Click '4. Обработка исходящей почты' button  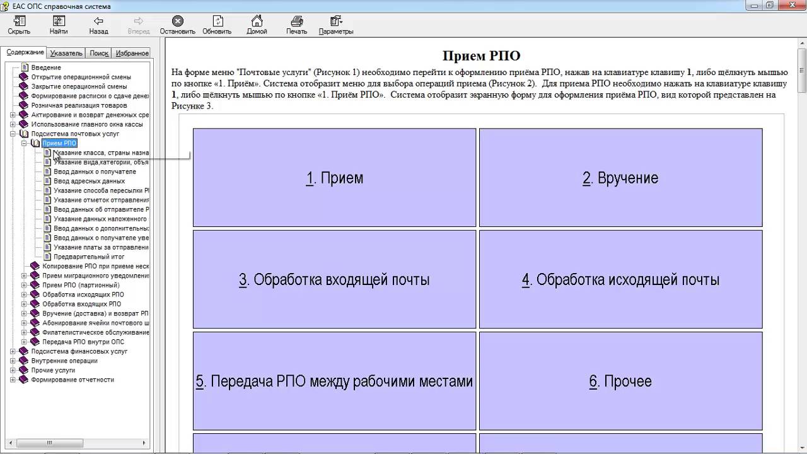620,279
